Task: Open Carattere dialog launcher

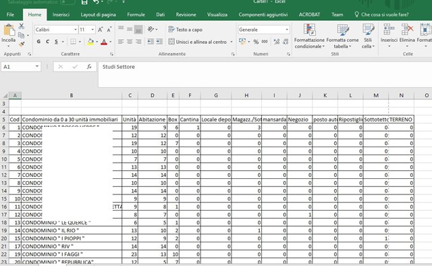Action: 111,54
